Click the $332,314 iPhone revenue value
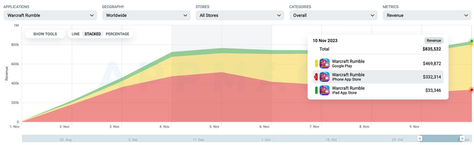474x145 pixels. coord(432,77)
